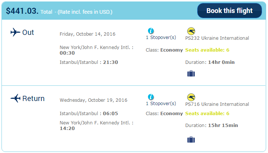The width and height of the screenshot is (268, 153).
Task: Click the return Ukraine International airline logo
Action: (191, 97)
